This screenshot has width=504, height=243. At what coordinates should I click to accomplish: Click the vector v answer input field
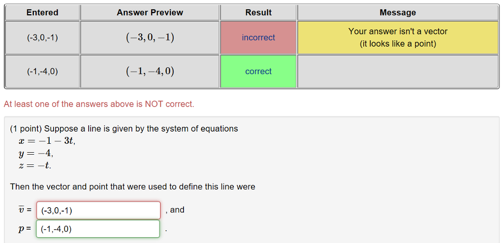coord(98,210)
